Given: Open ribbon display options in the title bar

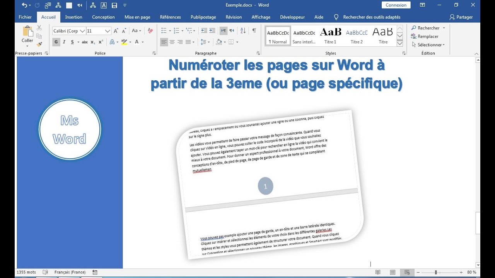Looking at the screenshot, I should (422, 5).
